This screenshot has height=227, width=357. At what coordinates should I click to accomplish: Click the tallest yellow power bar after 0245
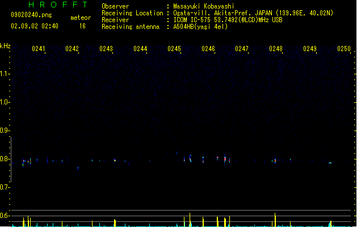click(x=190, y=220)
